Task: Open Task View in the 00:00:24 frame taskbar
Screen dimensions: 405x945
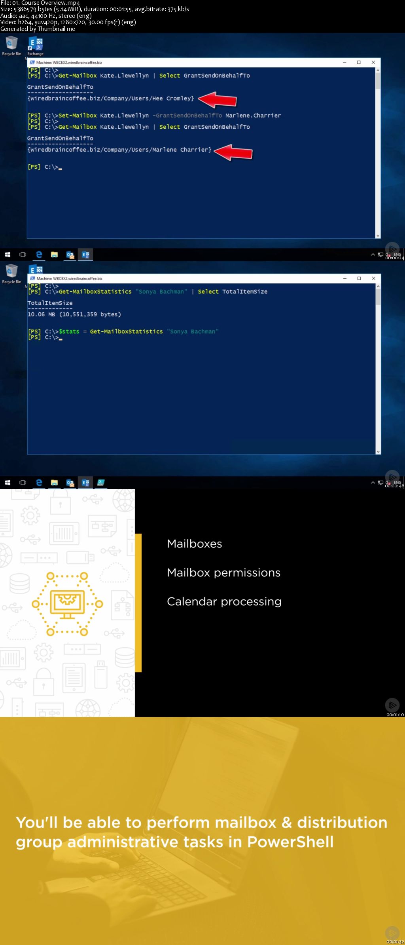Action: [x=23, y=255]
